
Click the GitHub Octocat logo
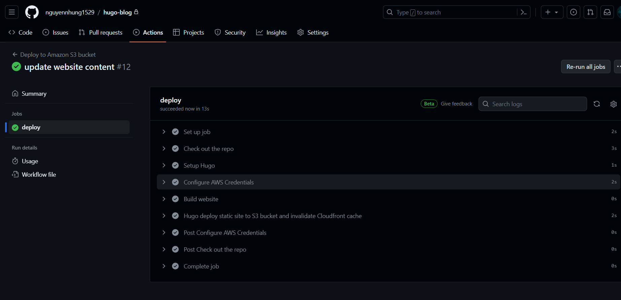tap(32, 12)
